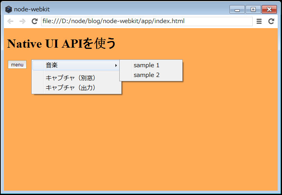
Task: Go forward using the right arrow
Action: [x=22, y=21]
